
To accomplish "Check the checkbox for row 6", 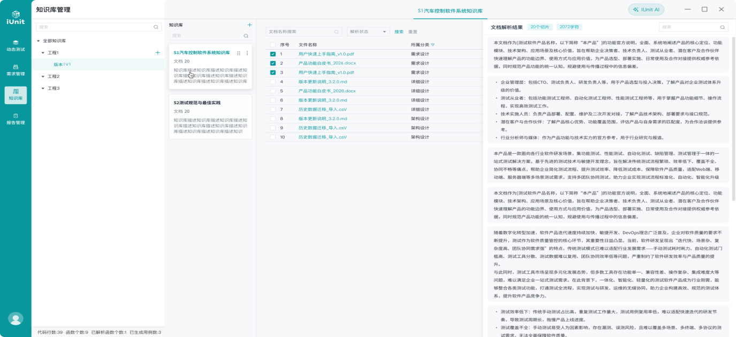I will point(273,100).
